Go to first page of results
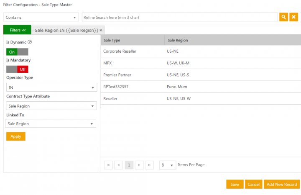The height and width of the screenshot is (195, 301). click(x=109, y=165)
